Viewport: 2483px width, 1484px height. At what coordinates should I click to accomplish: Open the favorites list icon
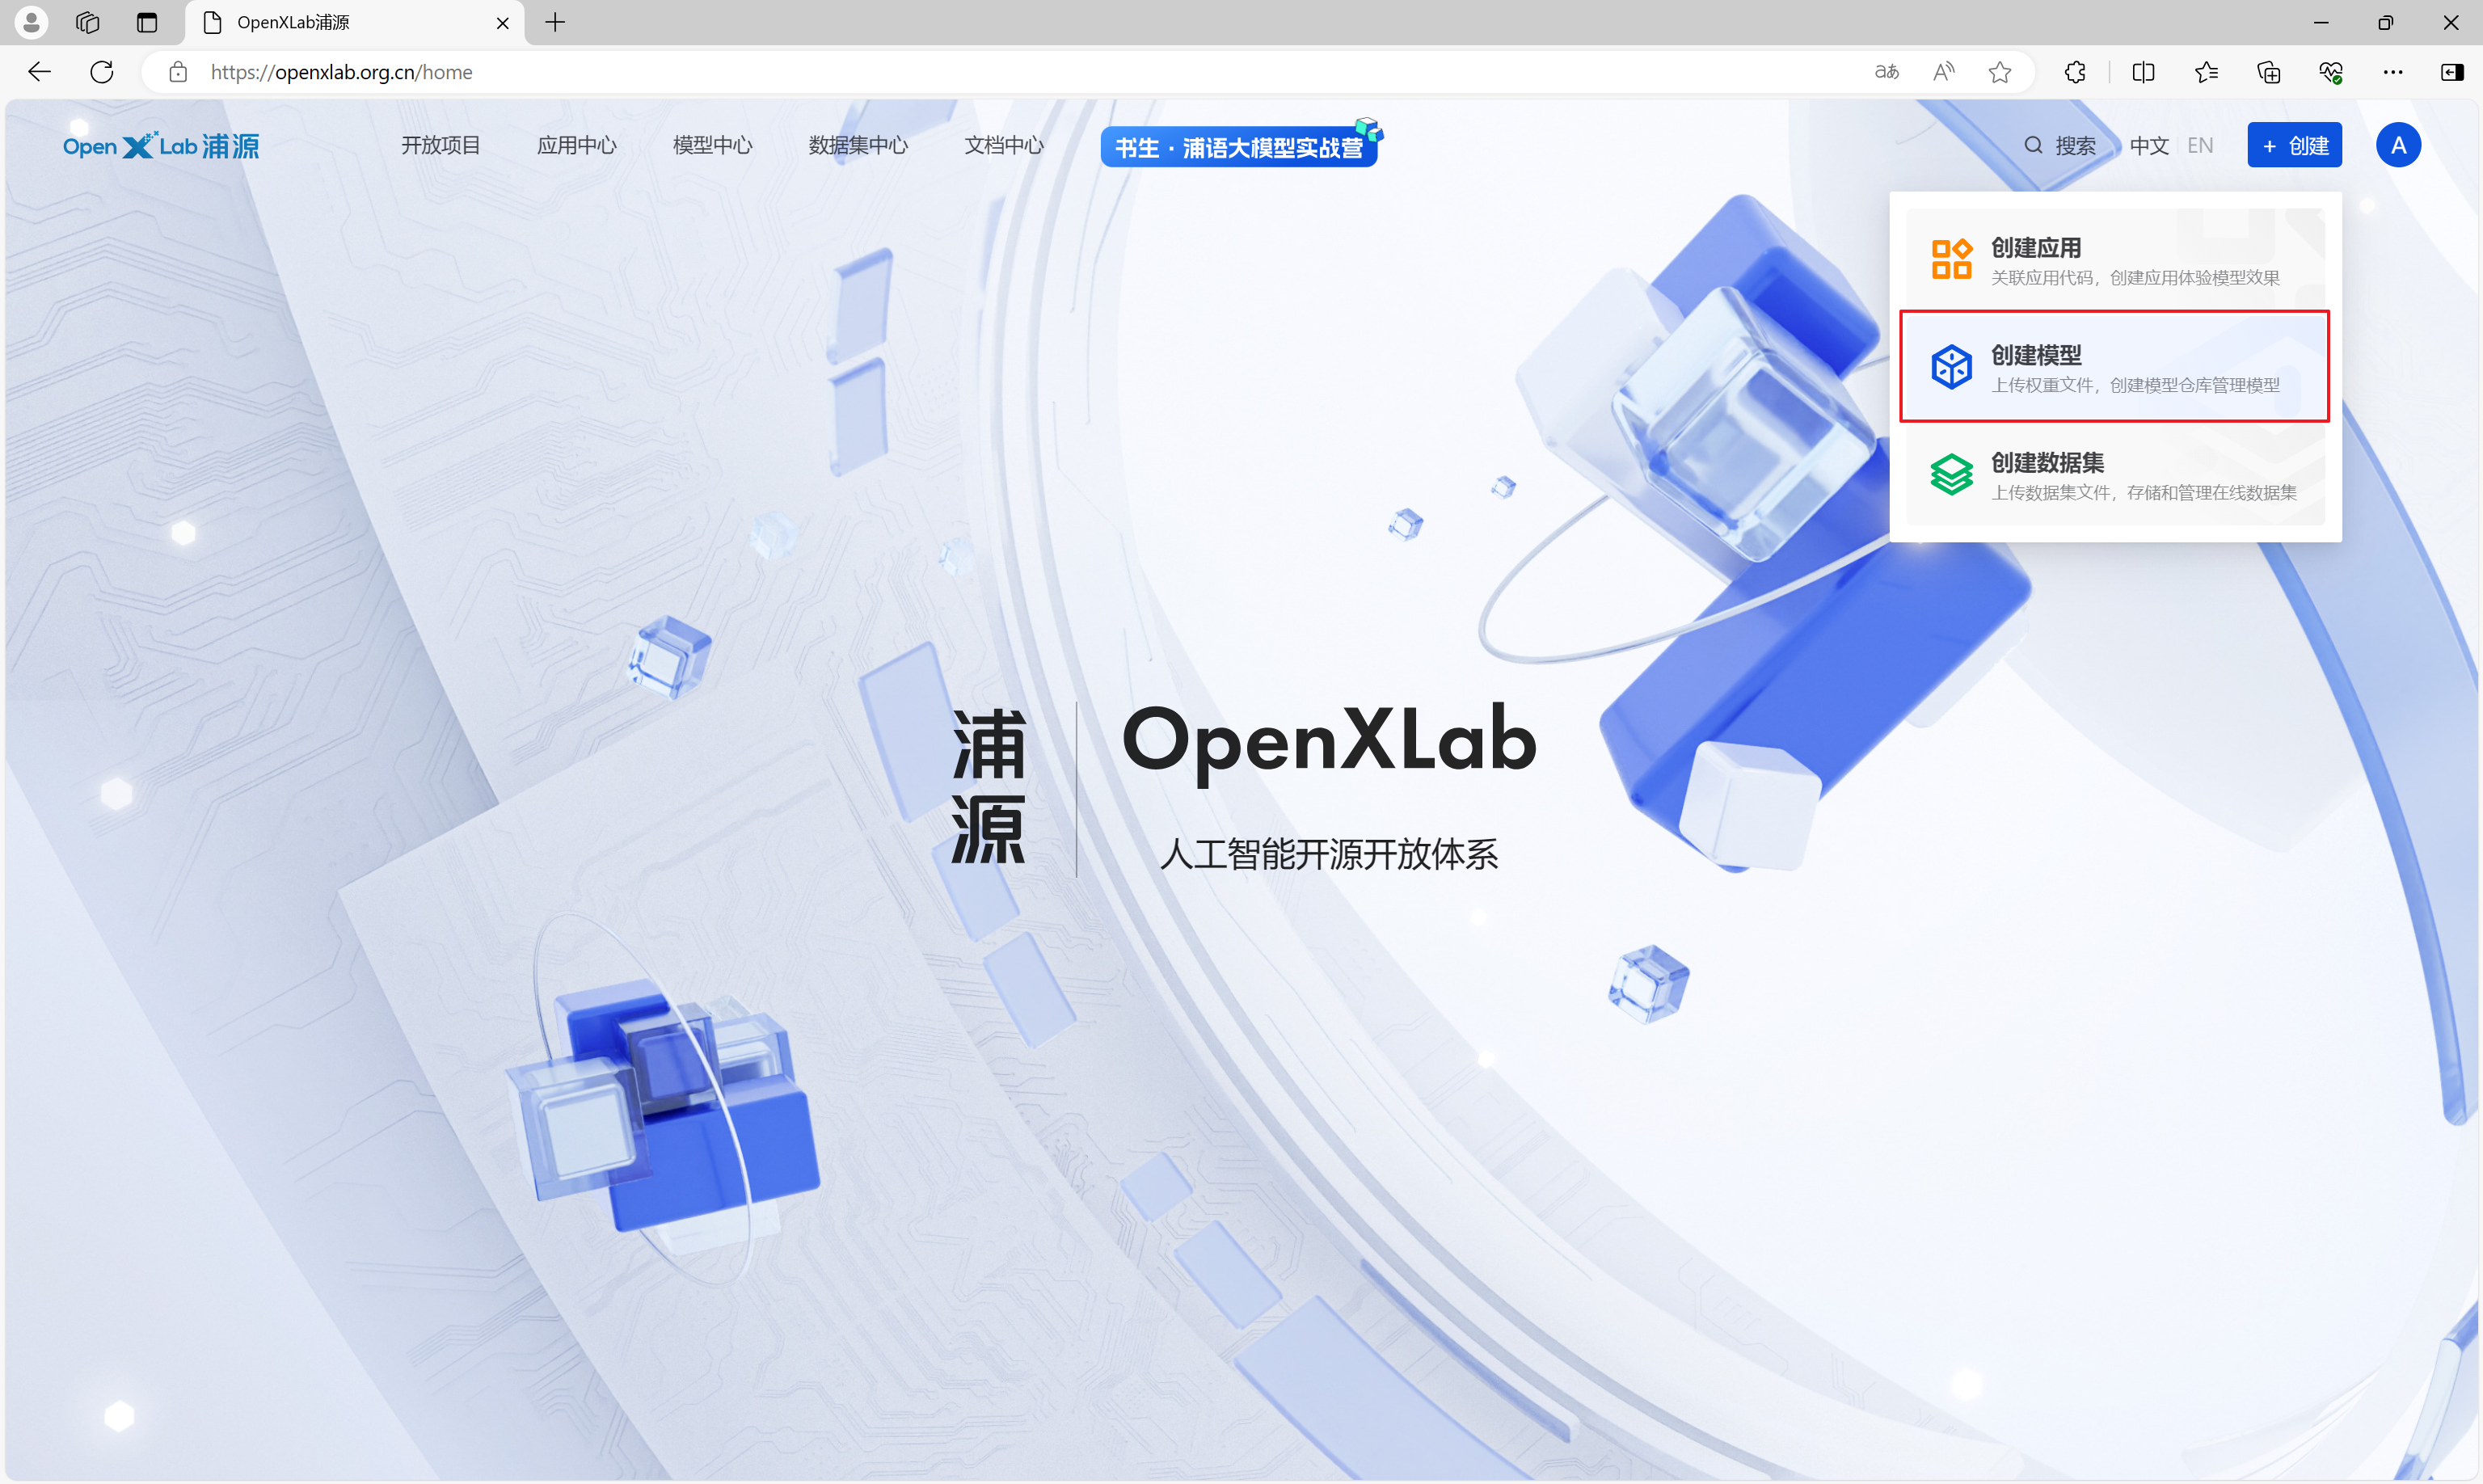point(2206,72)
